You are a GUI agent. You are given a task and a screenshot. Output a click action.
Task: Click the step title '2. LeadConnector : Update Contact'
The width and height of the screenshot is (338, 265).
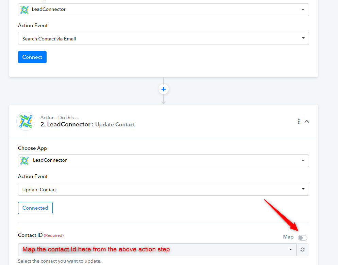tap(87, 125)
